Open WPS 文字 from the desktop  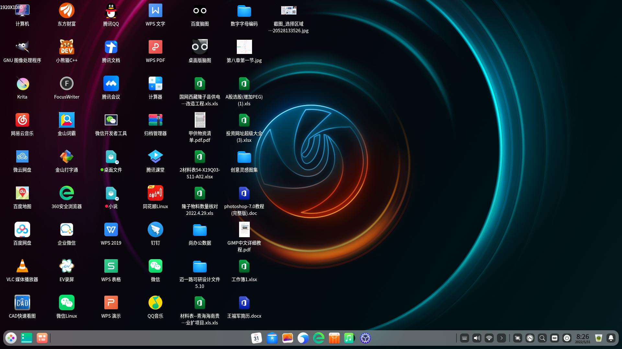(155, 10)
